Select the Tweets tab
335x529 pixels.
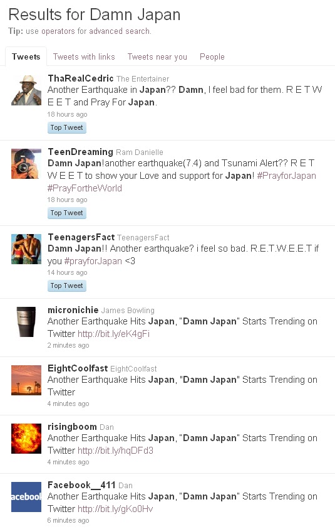click(x=26, y=56)
